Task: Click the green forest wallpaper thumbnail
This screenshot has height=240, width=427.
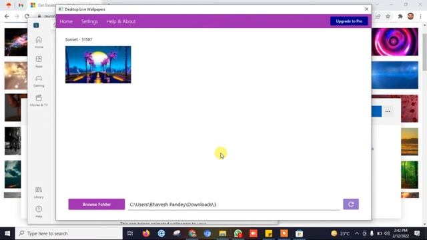Action: (410, 175)
